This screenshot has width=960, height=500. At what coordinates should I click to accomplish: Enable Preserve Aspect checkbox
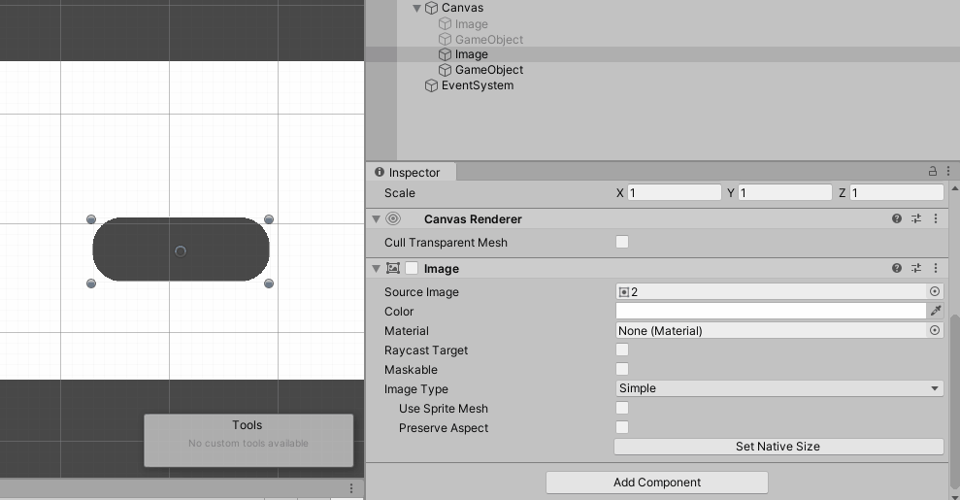[x=622, y=427]
